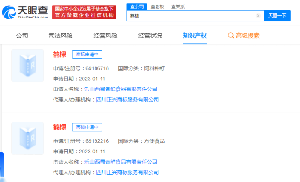Open agent 四川正兴商标服务 link in 69192216 entry
This screenshot has width=300, height=182.
coord(127,172)
